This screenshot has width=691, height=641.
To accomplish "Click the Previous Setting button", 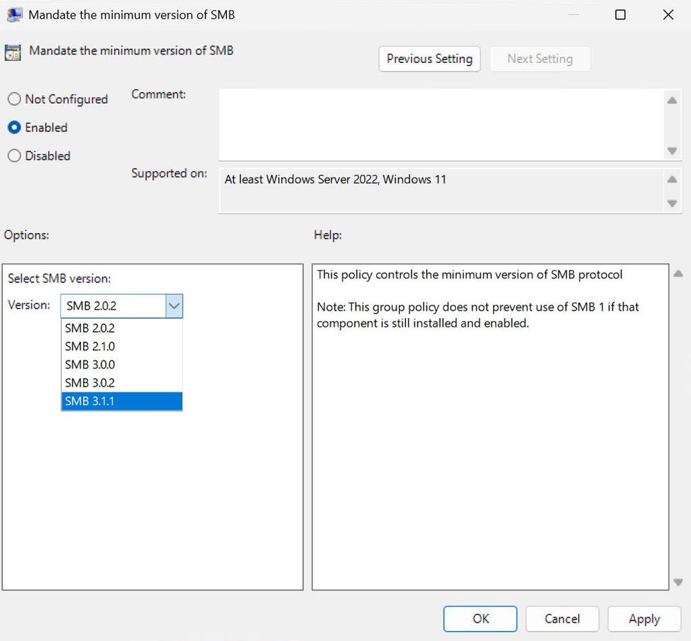I will pos(429,59).
